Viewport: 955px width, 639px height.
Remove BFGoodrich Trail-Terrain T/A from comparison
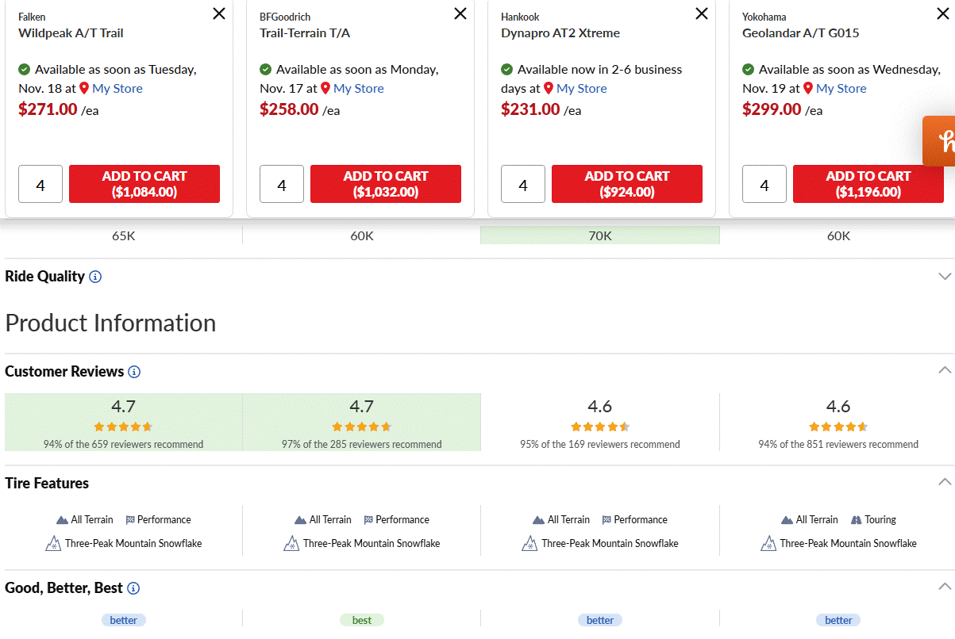(460, 13)
